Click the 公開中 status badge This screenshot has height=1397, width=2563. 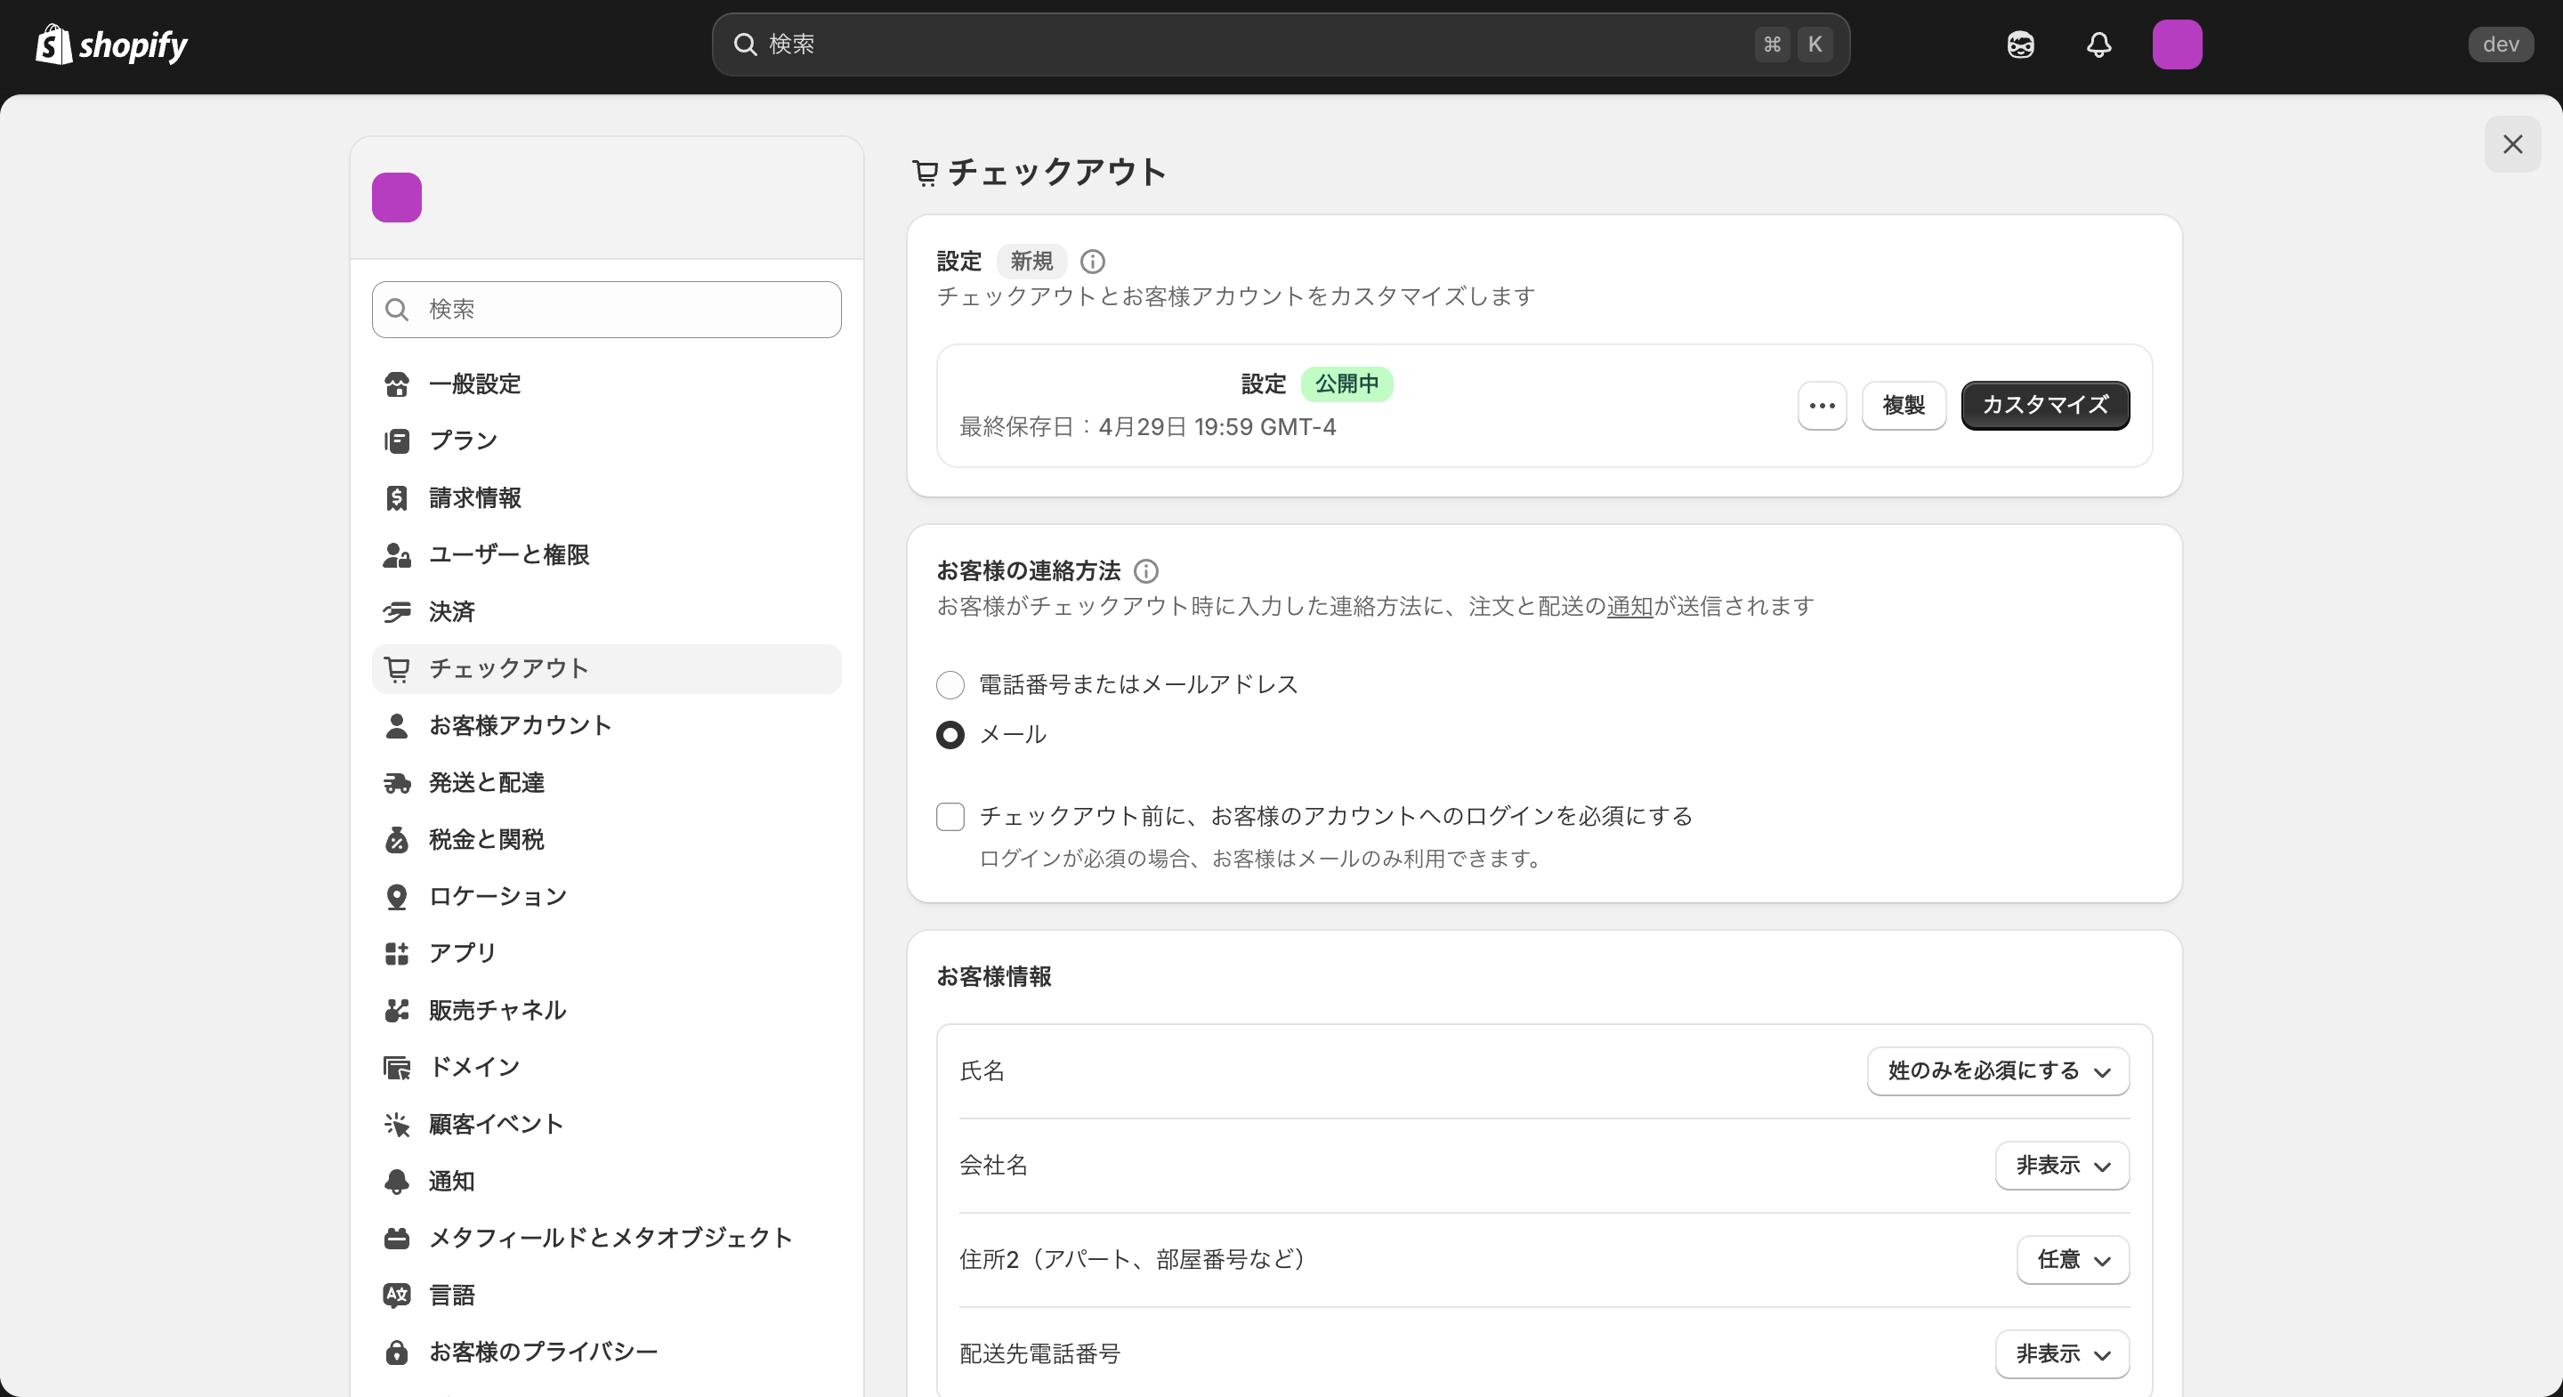point(1346,384)
